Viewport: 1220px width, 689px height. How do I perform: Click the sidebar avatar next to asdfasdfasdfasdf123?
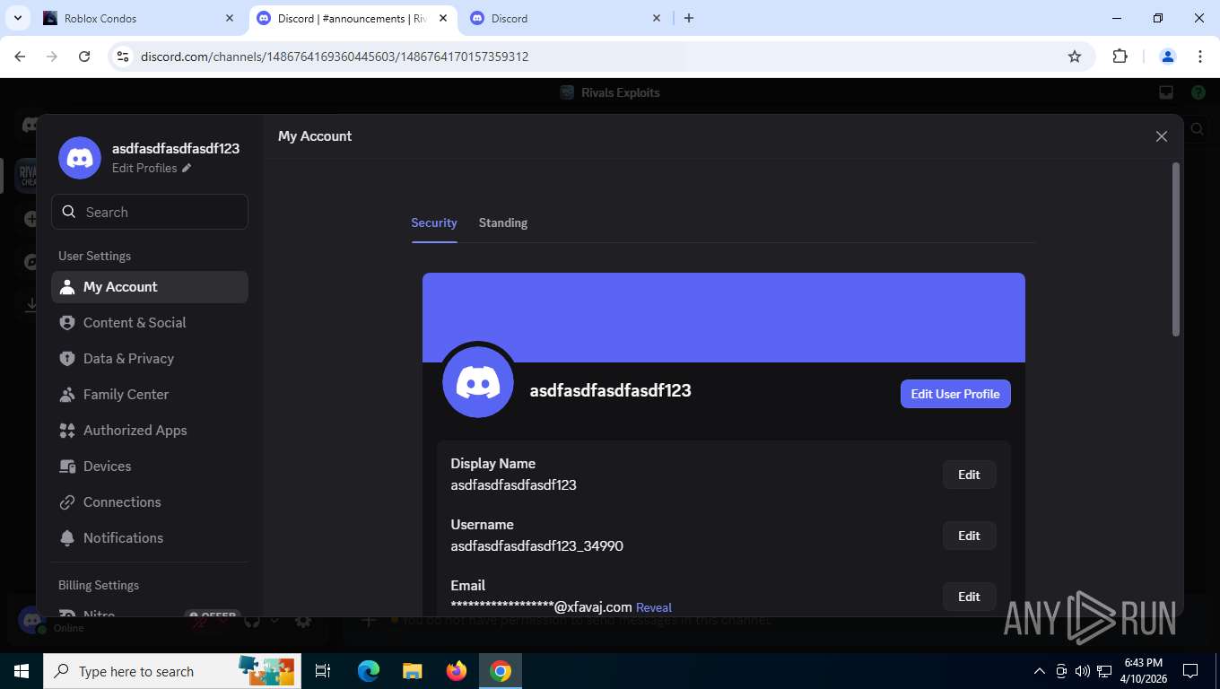pyautogui.click(x=80, y=158)
